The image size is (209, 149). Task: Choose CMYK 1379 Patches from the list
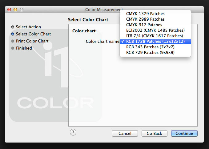(145, 14)
